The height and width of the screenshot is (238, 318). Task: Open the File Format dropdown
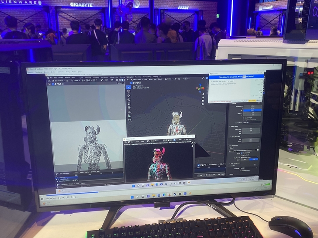pos(249,157)
